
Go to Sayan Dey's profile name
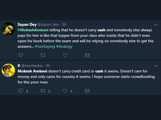[x=27, y=25]
